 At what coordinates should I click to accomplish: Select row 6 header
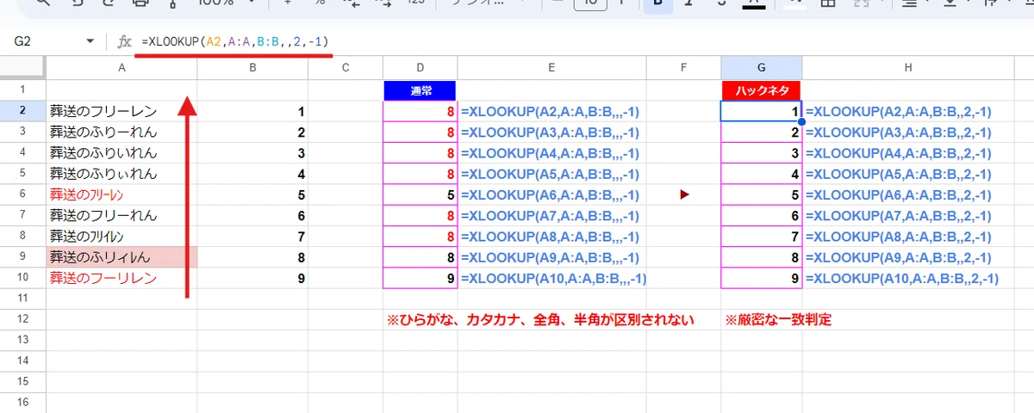coord(23,194)
